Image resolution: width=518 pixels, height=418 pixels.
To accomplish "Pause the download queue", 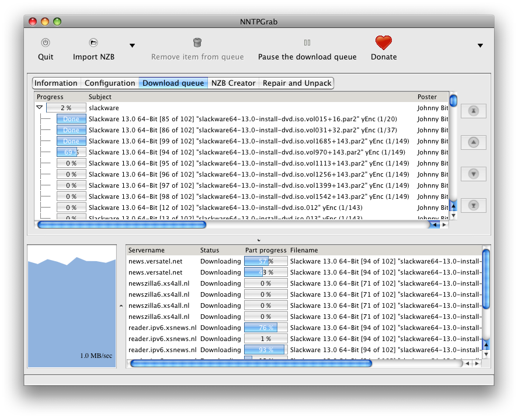I will tap(307, 43).
